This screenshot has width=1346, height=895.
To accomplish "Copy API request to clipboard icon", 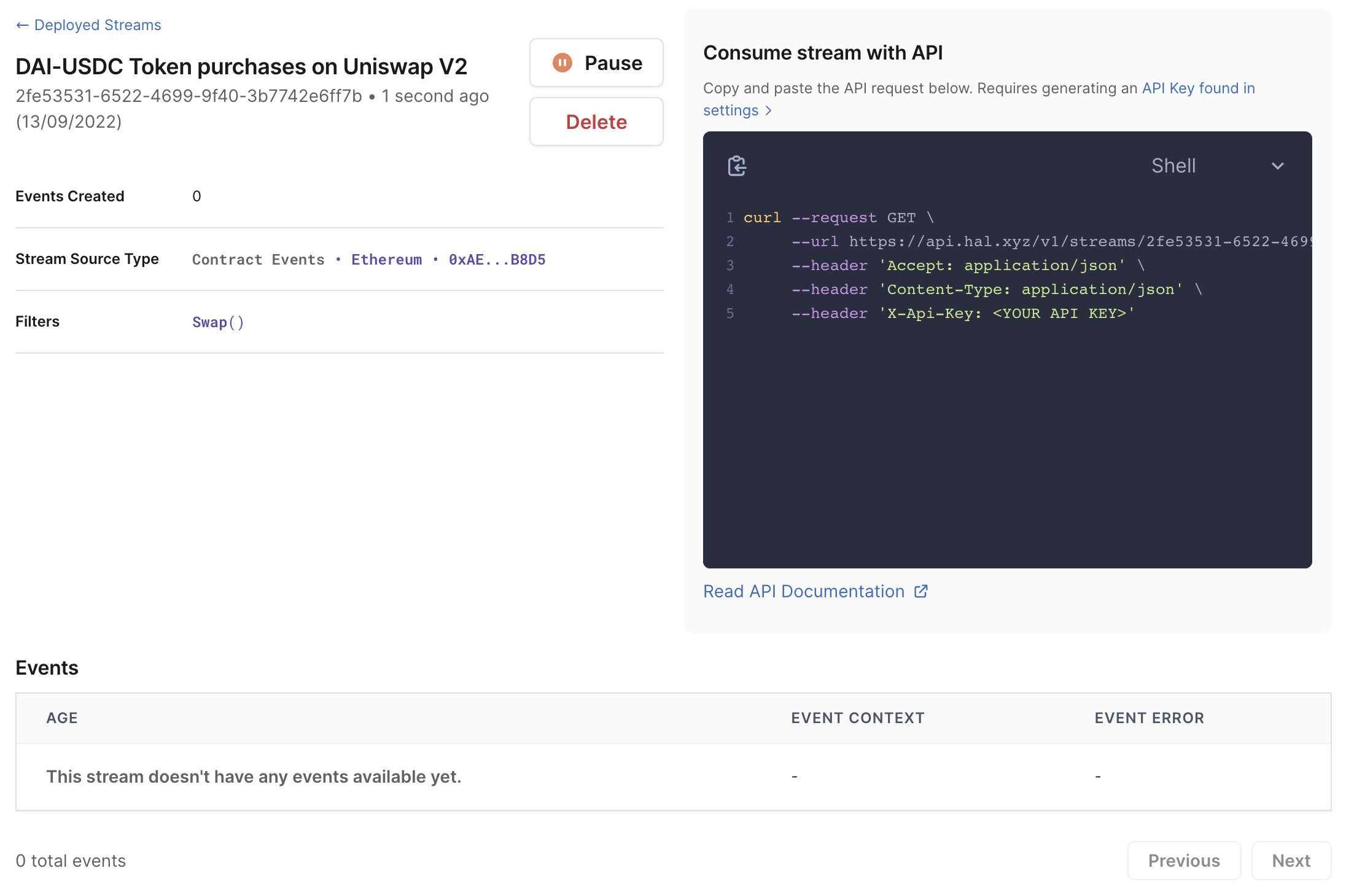I will pyautogui.click(x=737, y=166).
